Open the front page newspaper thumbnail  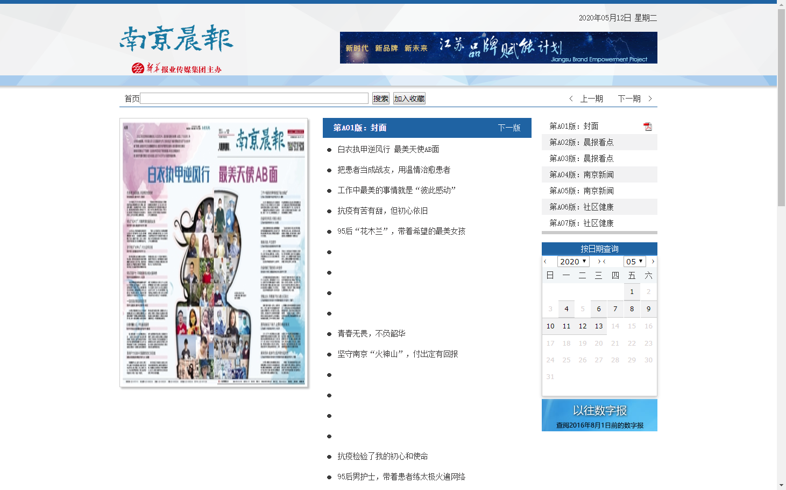pyautogui.click(x=214, y=253)
